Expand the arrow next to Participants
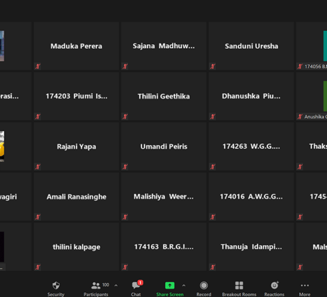Screen dimensions: 327x297 (x=116, y=285)
